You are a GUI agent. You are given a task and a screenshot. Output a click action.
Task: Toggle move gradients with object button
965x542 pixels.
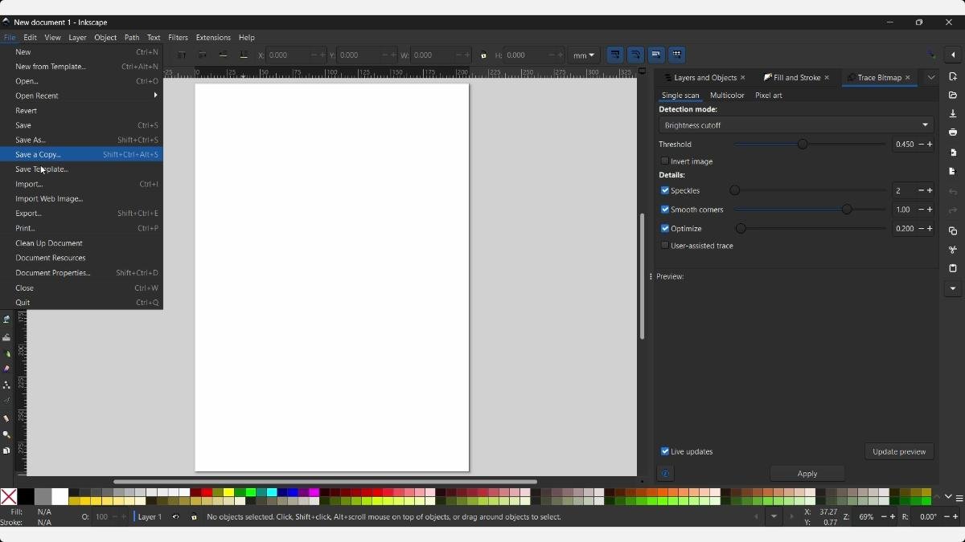point(656,55)
